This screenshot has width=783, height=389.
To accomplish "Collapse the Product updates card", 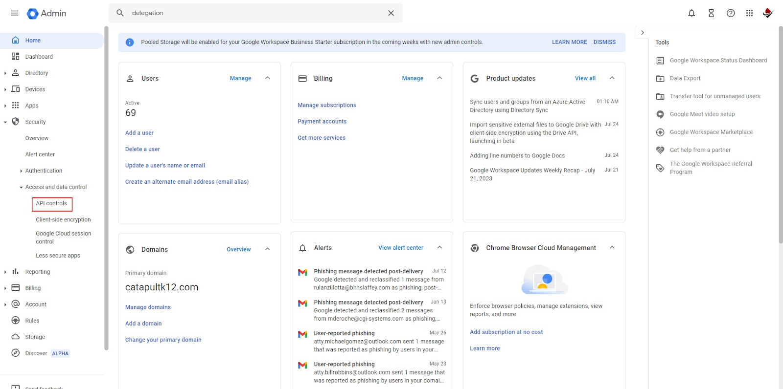I will click(x=612, y=78).
